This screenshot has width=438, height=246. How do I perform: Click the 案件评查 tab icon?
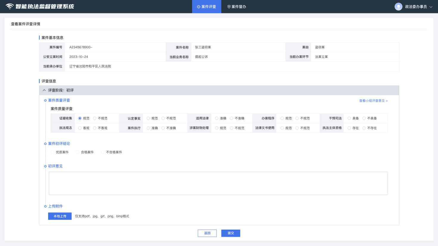198,7
